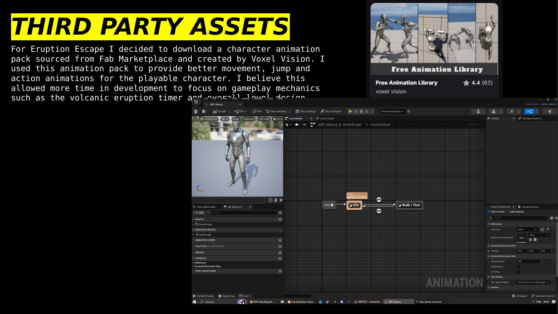The image size is (558, 314).
Task: Toggle the Is Falling checkbox
Action: (518, 272)
